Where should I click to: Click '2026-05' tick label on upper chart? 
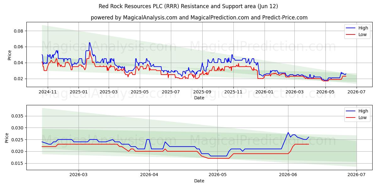click(325, 92)
